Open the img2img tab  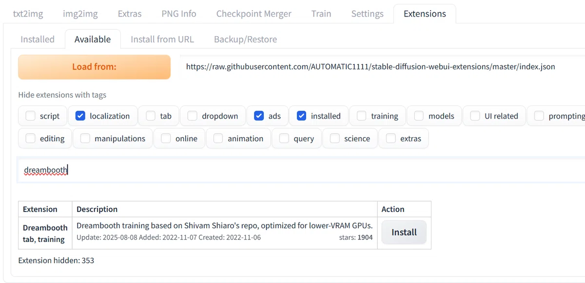[x=80, y=14]
